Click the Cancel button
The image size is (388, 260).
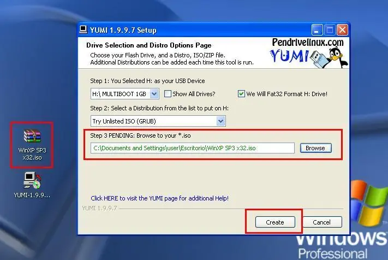[321, 222]
